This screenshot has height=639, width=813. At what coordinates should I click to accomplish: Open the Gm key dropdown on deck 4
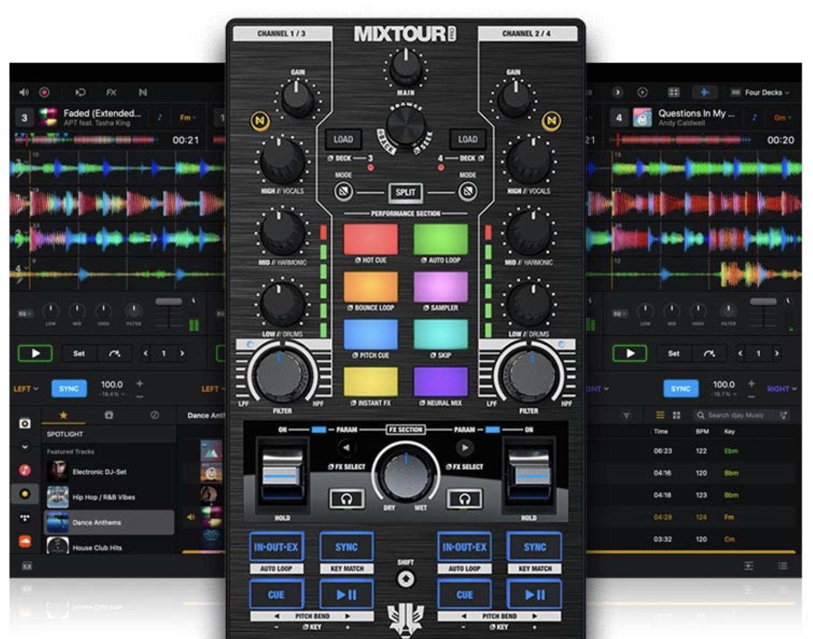coord(782,117)
